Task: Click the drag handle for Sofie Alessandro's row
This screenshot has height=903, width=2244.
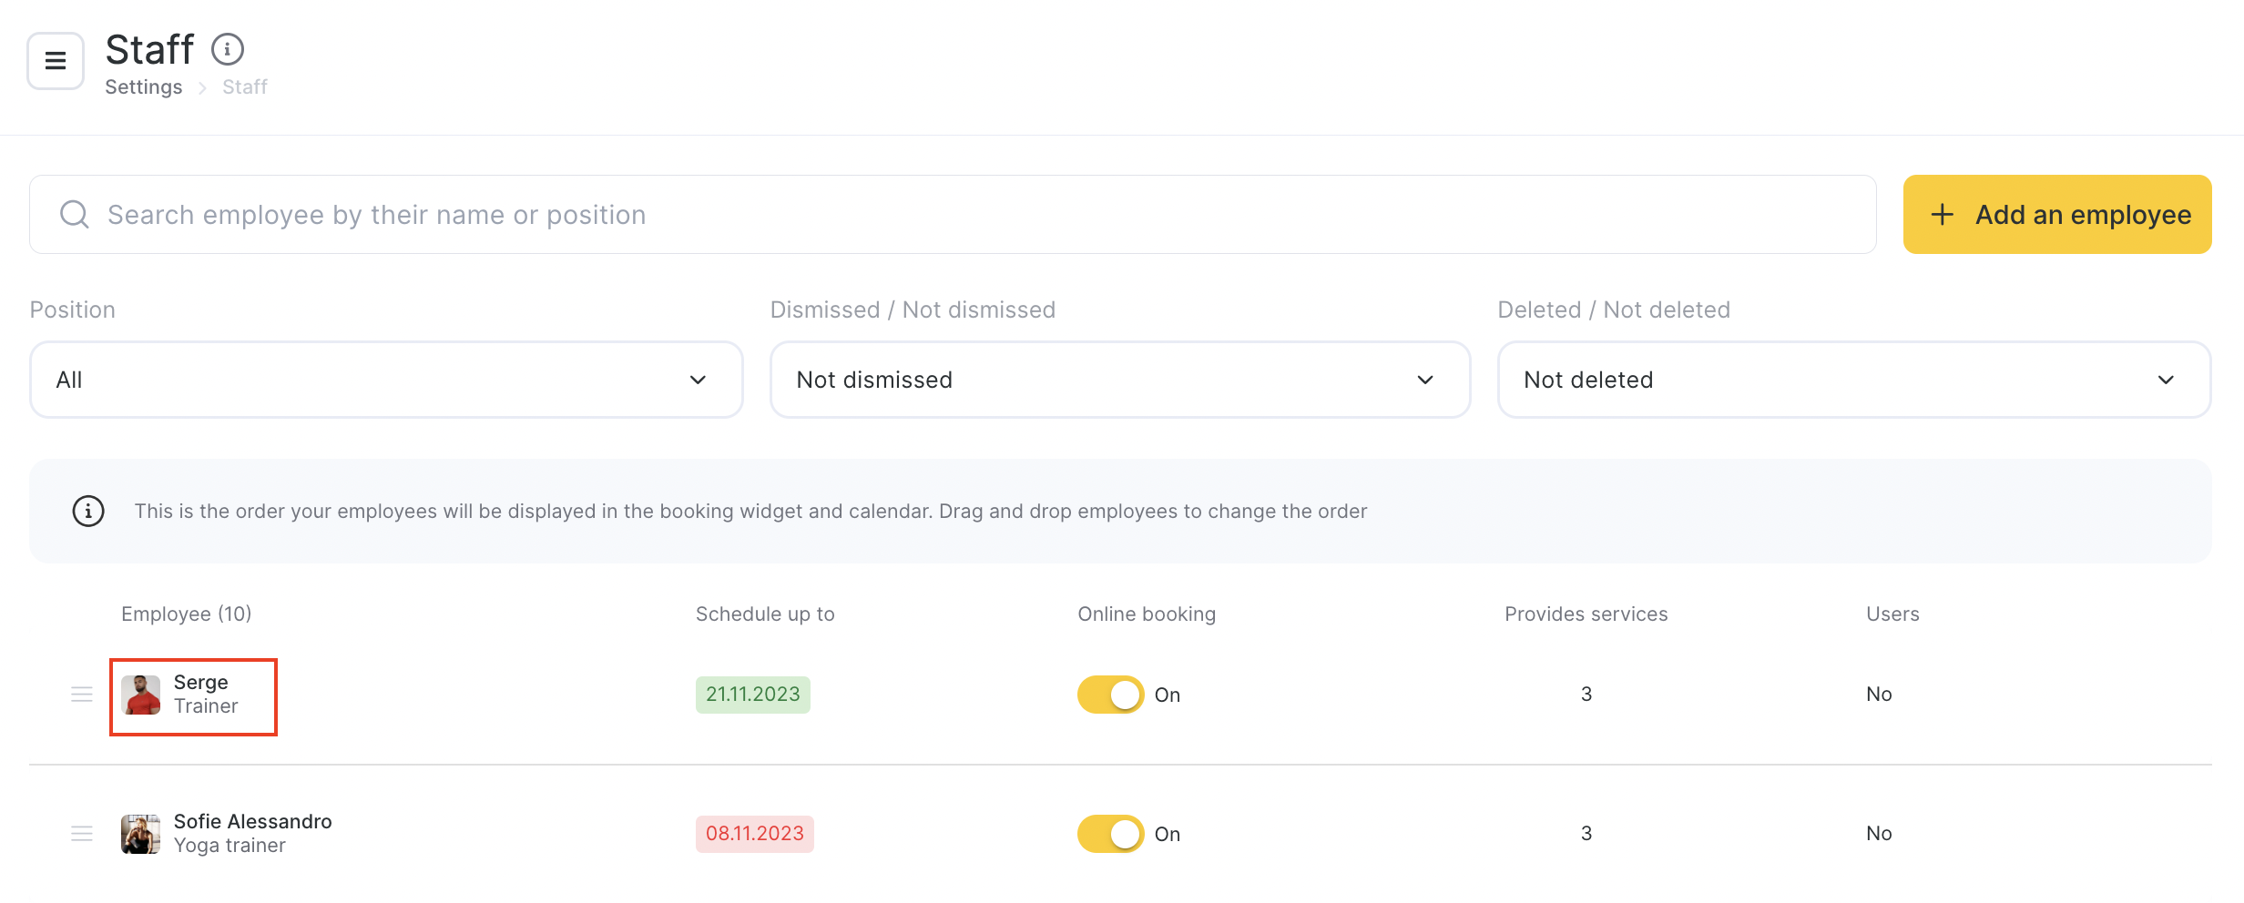Action: click(x=82, y=834)
